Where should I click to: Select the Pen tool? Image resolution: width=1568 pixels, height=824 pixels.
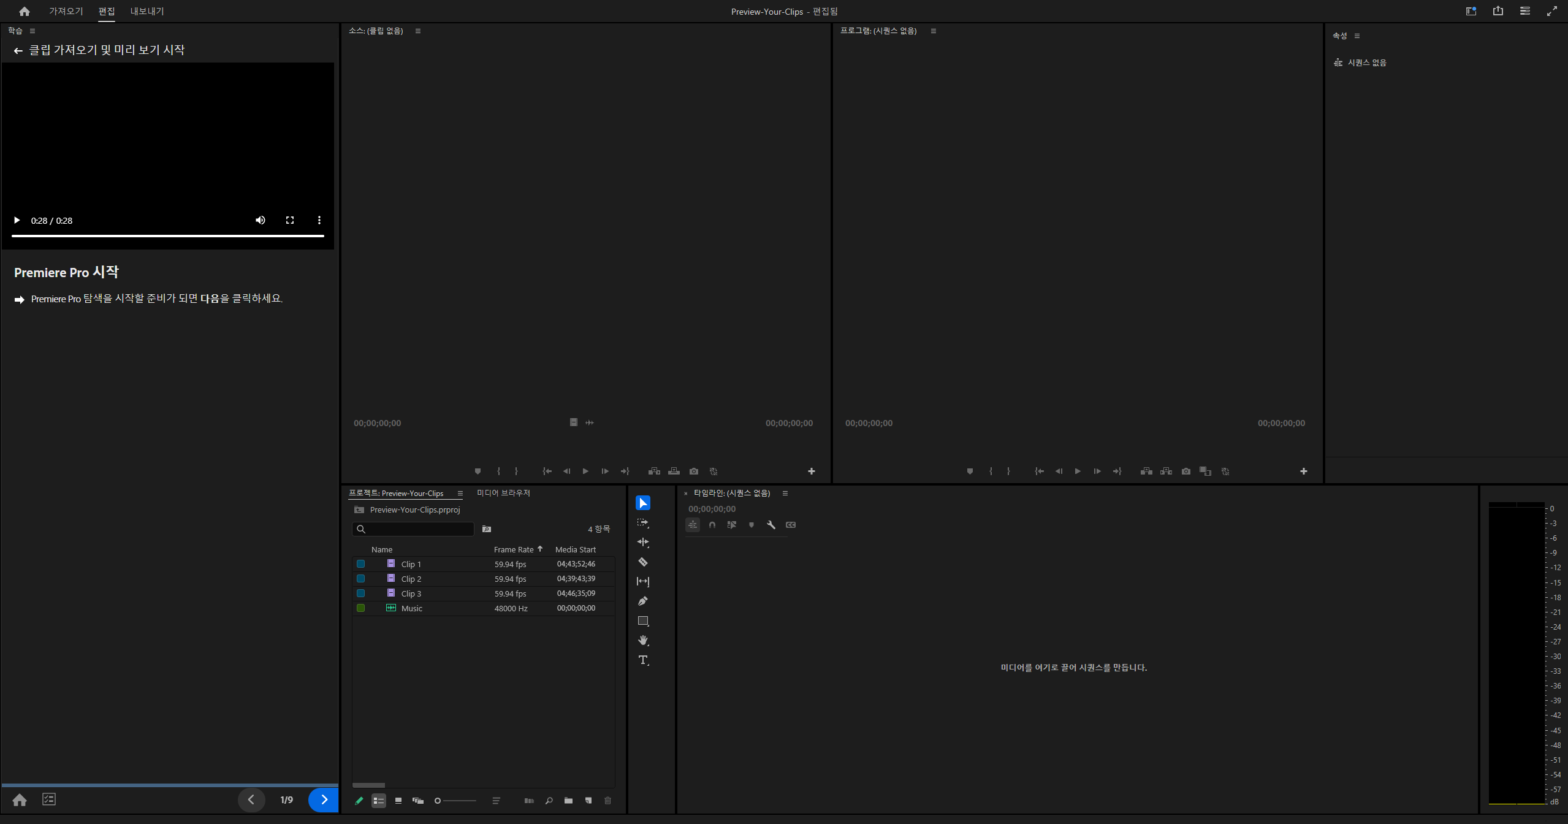tap(642, 601)
